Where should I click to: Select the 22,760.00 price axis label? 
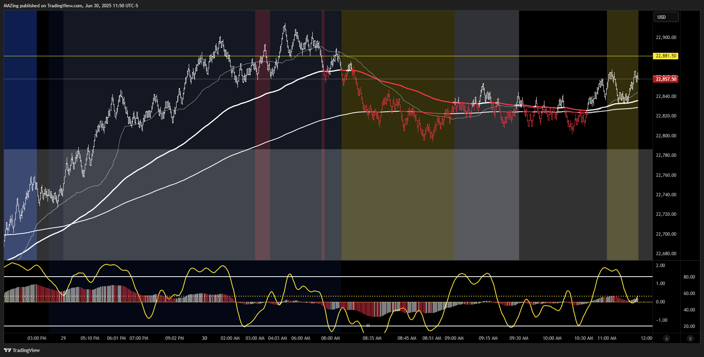(x=666, y=175)
